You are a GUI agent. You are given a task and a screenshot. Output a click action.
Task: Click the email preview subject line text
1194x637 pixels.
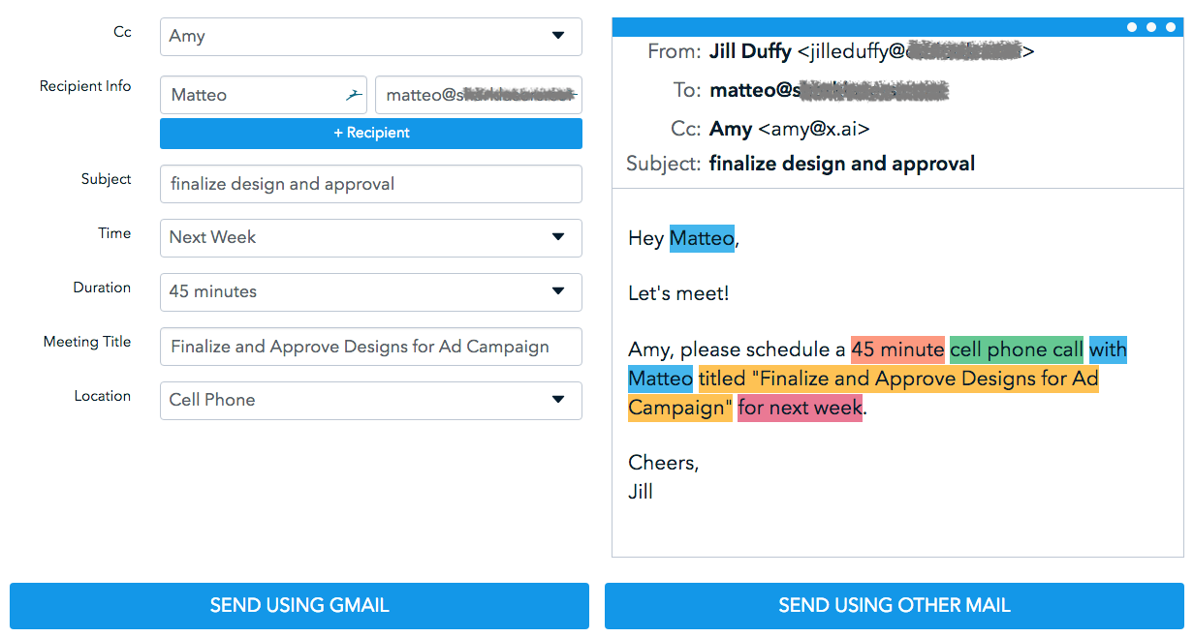click(x=841, y=164)
